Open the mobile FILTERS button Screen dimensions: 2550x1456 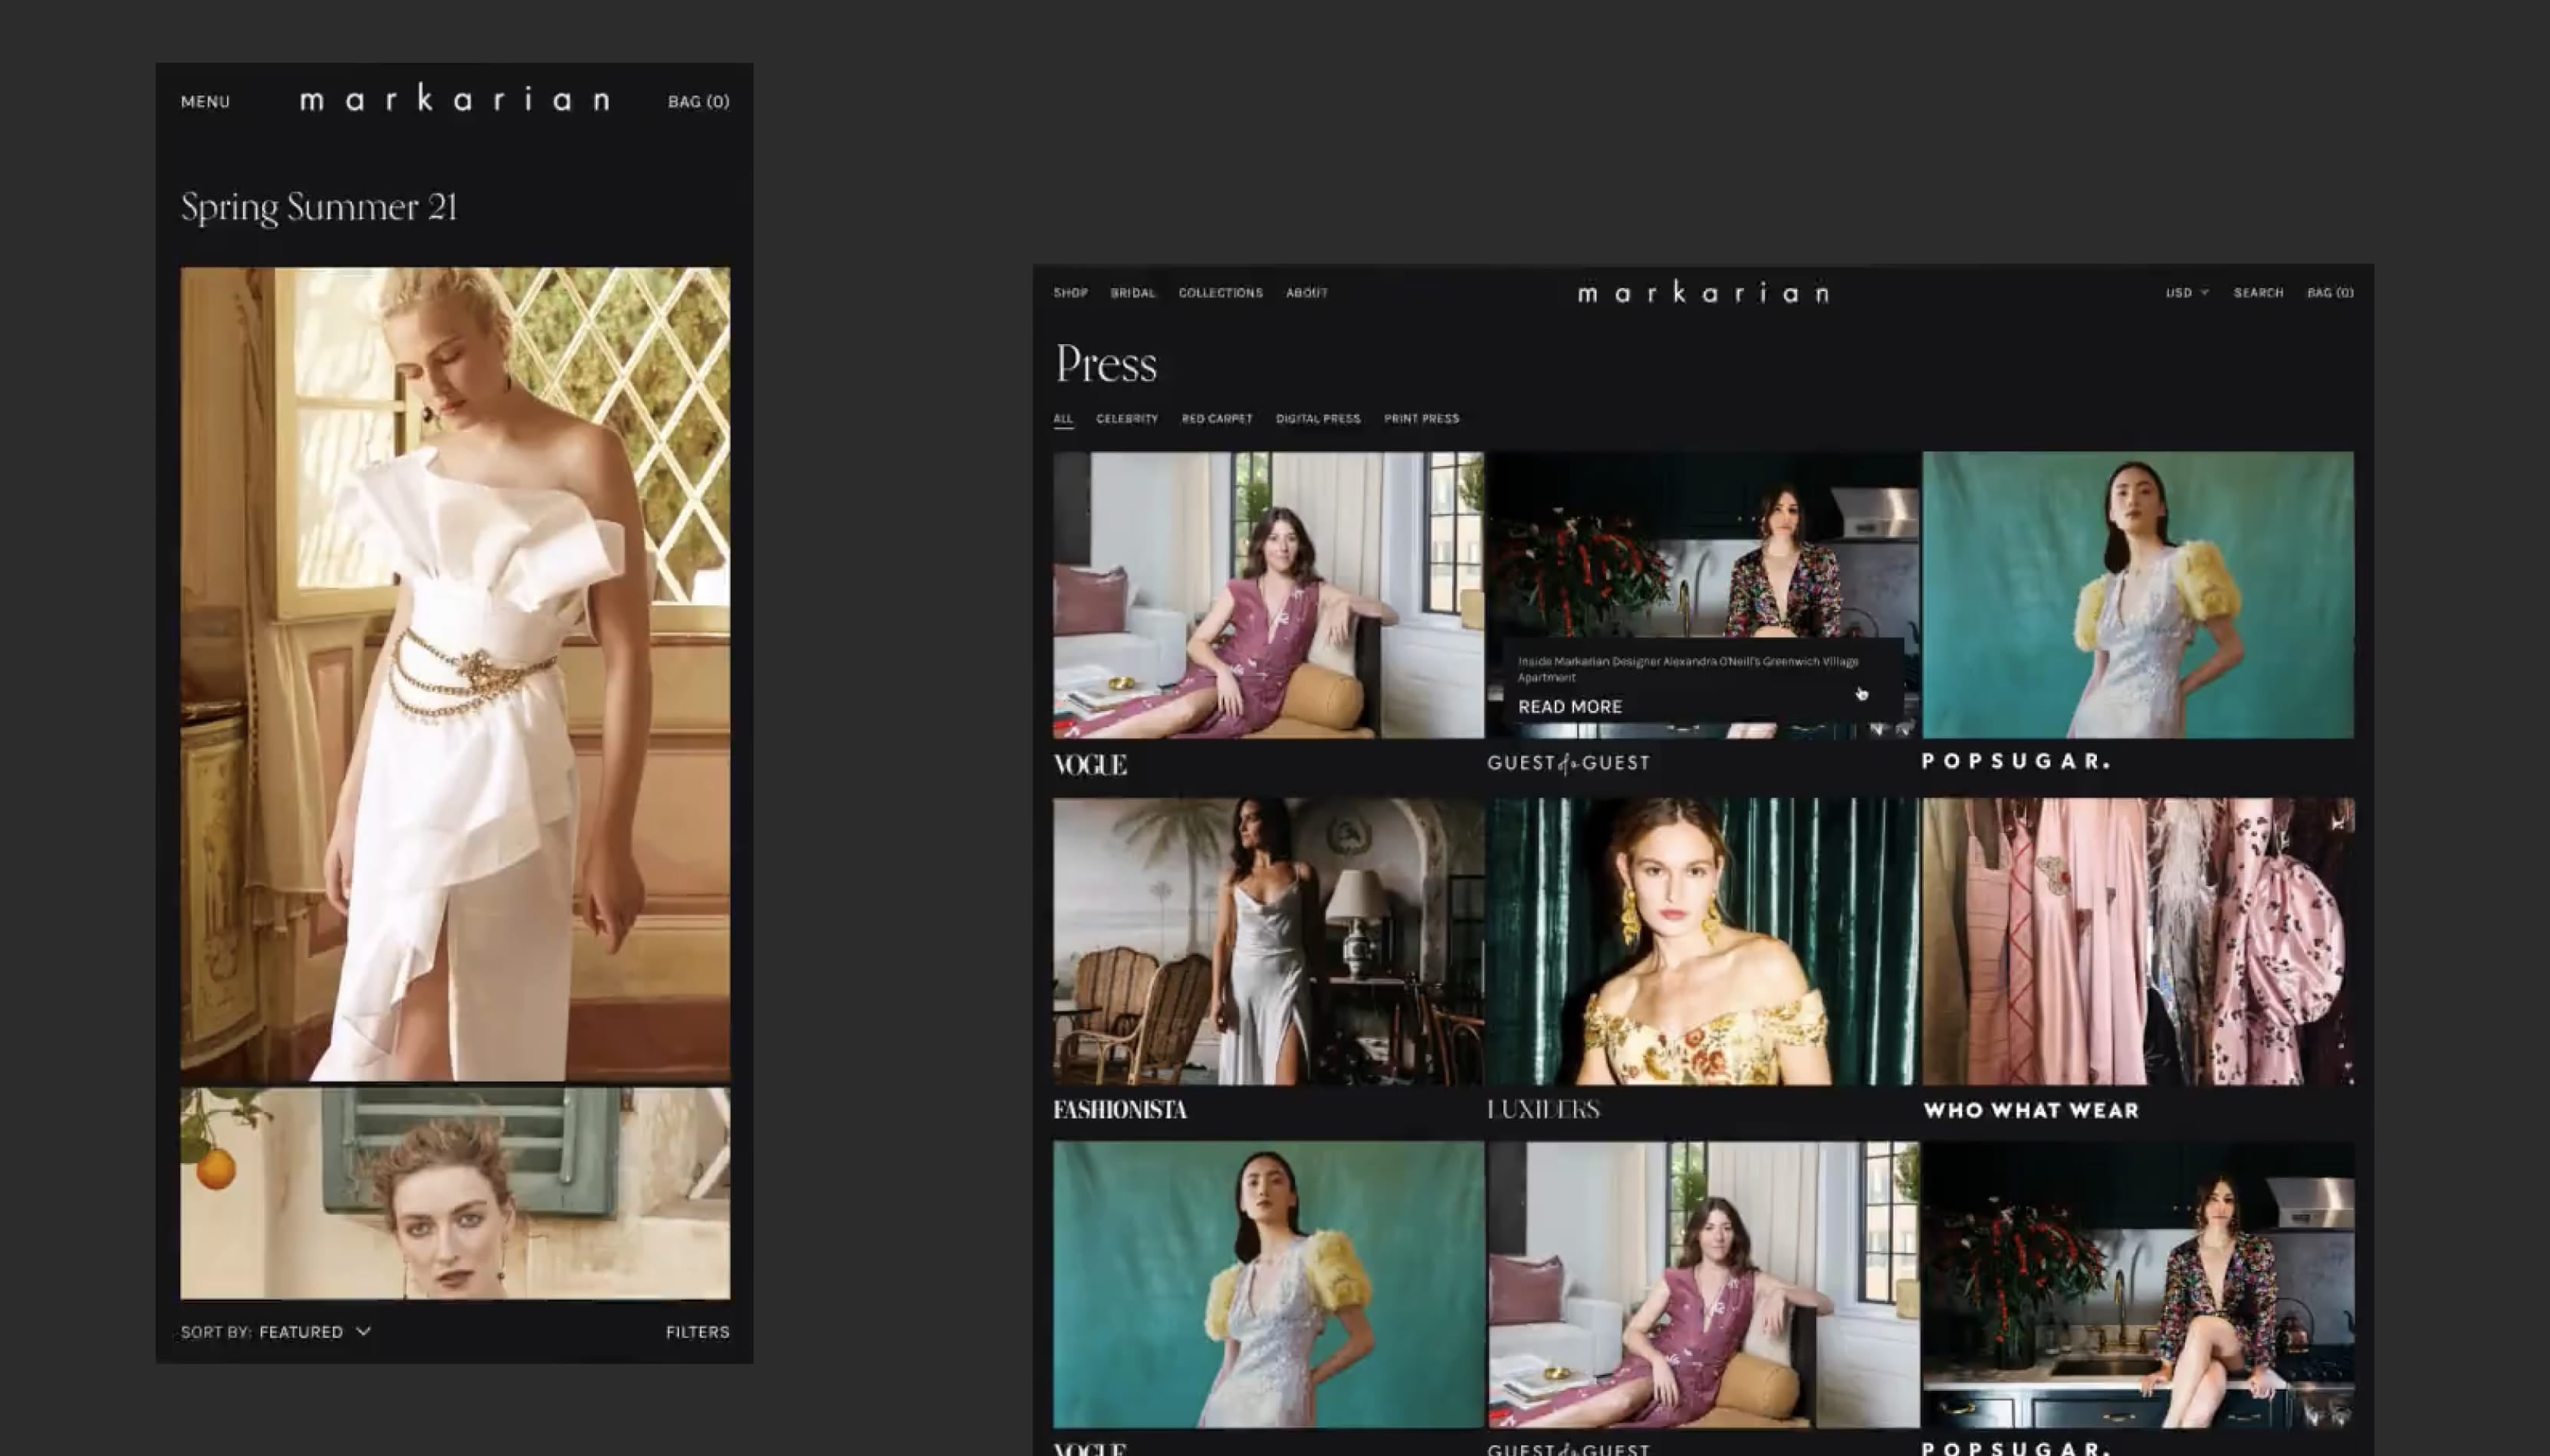tap(697, 1332)
